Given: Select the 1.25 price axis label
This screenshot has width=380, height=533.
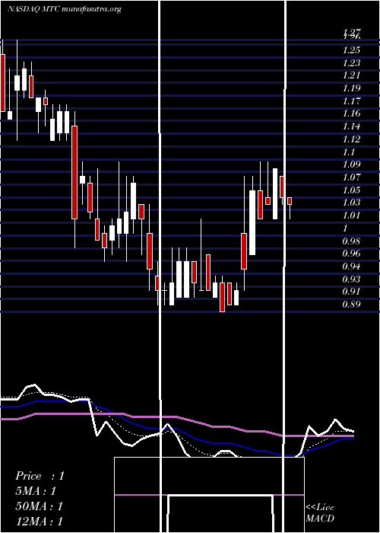Looking at the screenshot, I should (351, 50).
